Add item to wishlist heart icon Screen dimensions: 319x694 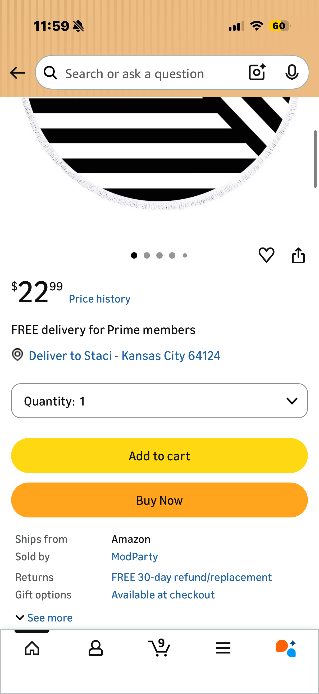click(x=266, y=255)
